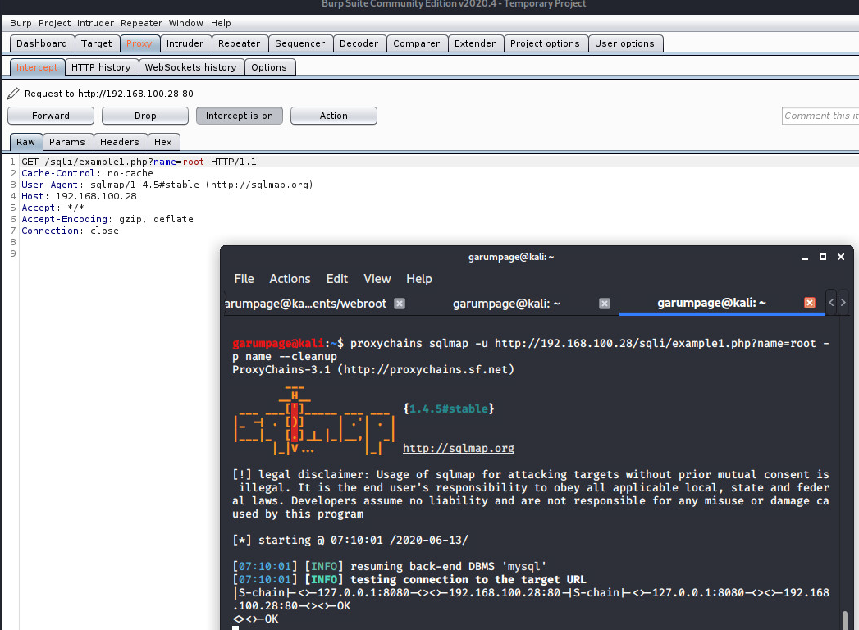
Task: Go to the Intruder tool tab
Action: click(x=185, y=43)
